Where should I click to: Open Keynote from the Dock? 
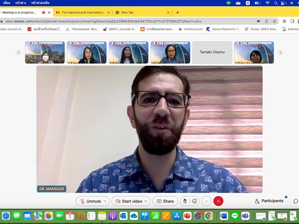pos(144,216)
